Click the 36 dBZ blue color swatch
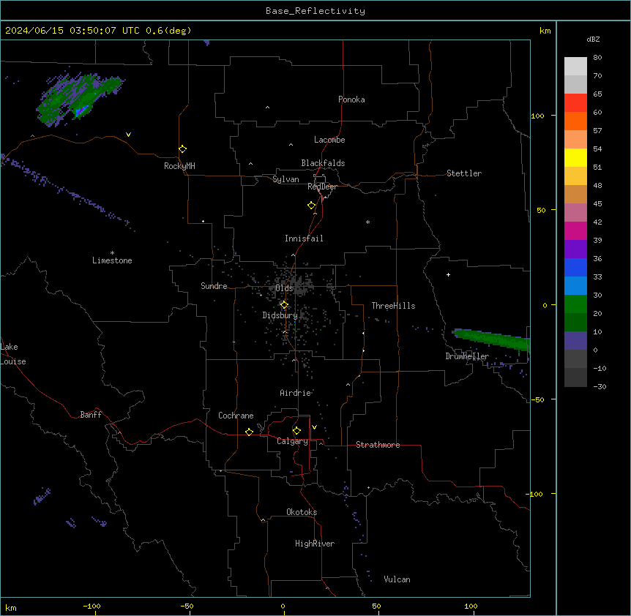This screenshot has height=616, width=631. click(x=575, y=267)
